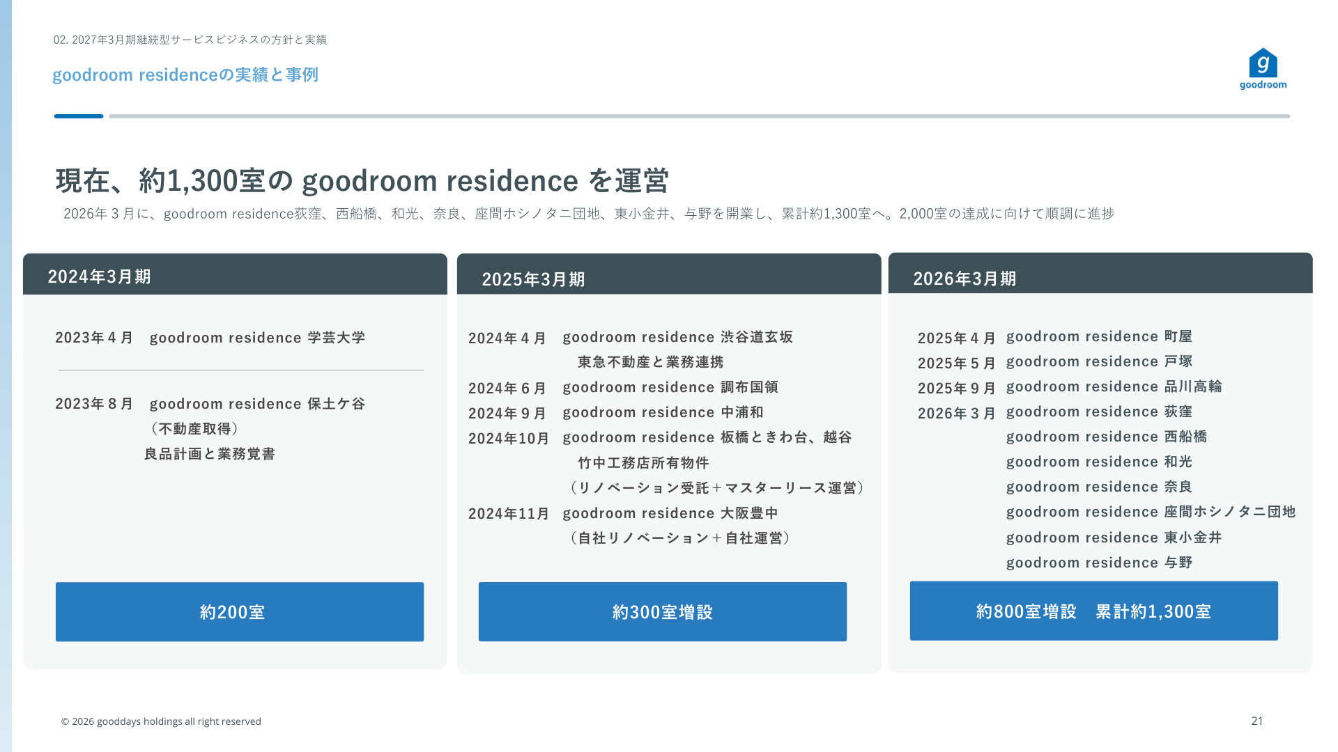The image size is (1338, 752).
Task: Select the 'goodroom residence 座間ホシノタニ団地' entry
Action: point(1151,512)
